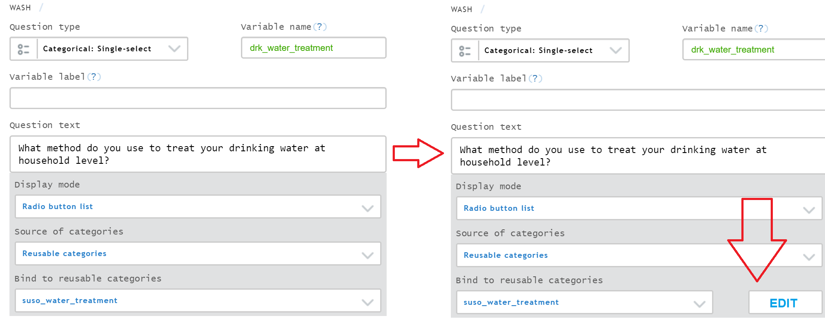Open the Display mode dropdown on the right panel
The image size is (825, 319).
(x=809, y=208)
